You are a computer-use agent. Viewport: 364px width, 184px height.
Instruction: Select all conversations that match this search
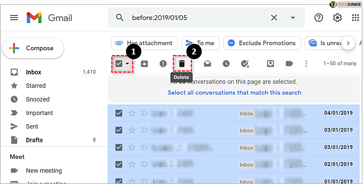click(234, 93)
